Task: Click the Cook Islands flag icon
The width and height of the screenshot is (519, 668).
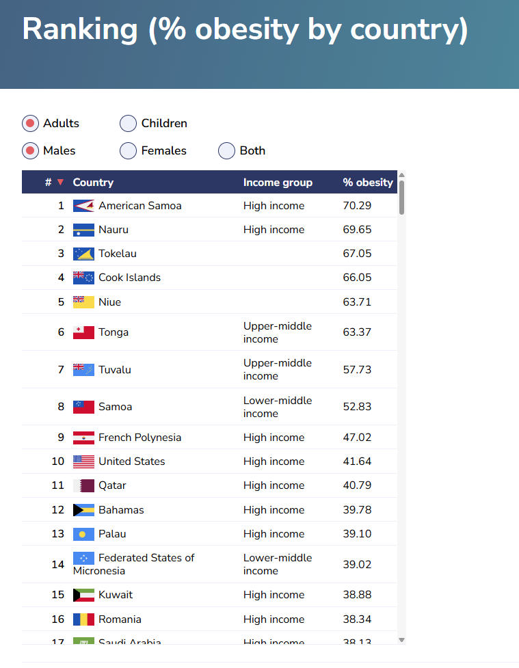Action: (83, 278)
